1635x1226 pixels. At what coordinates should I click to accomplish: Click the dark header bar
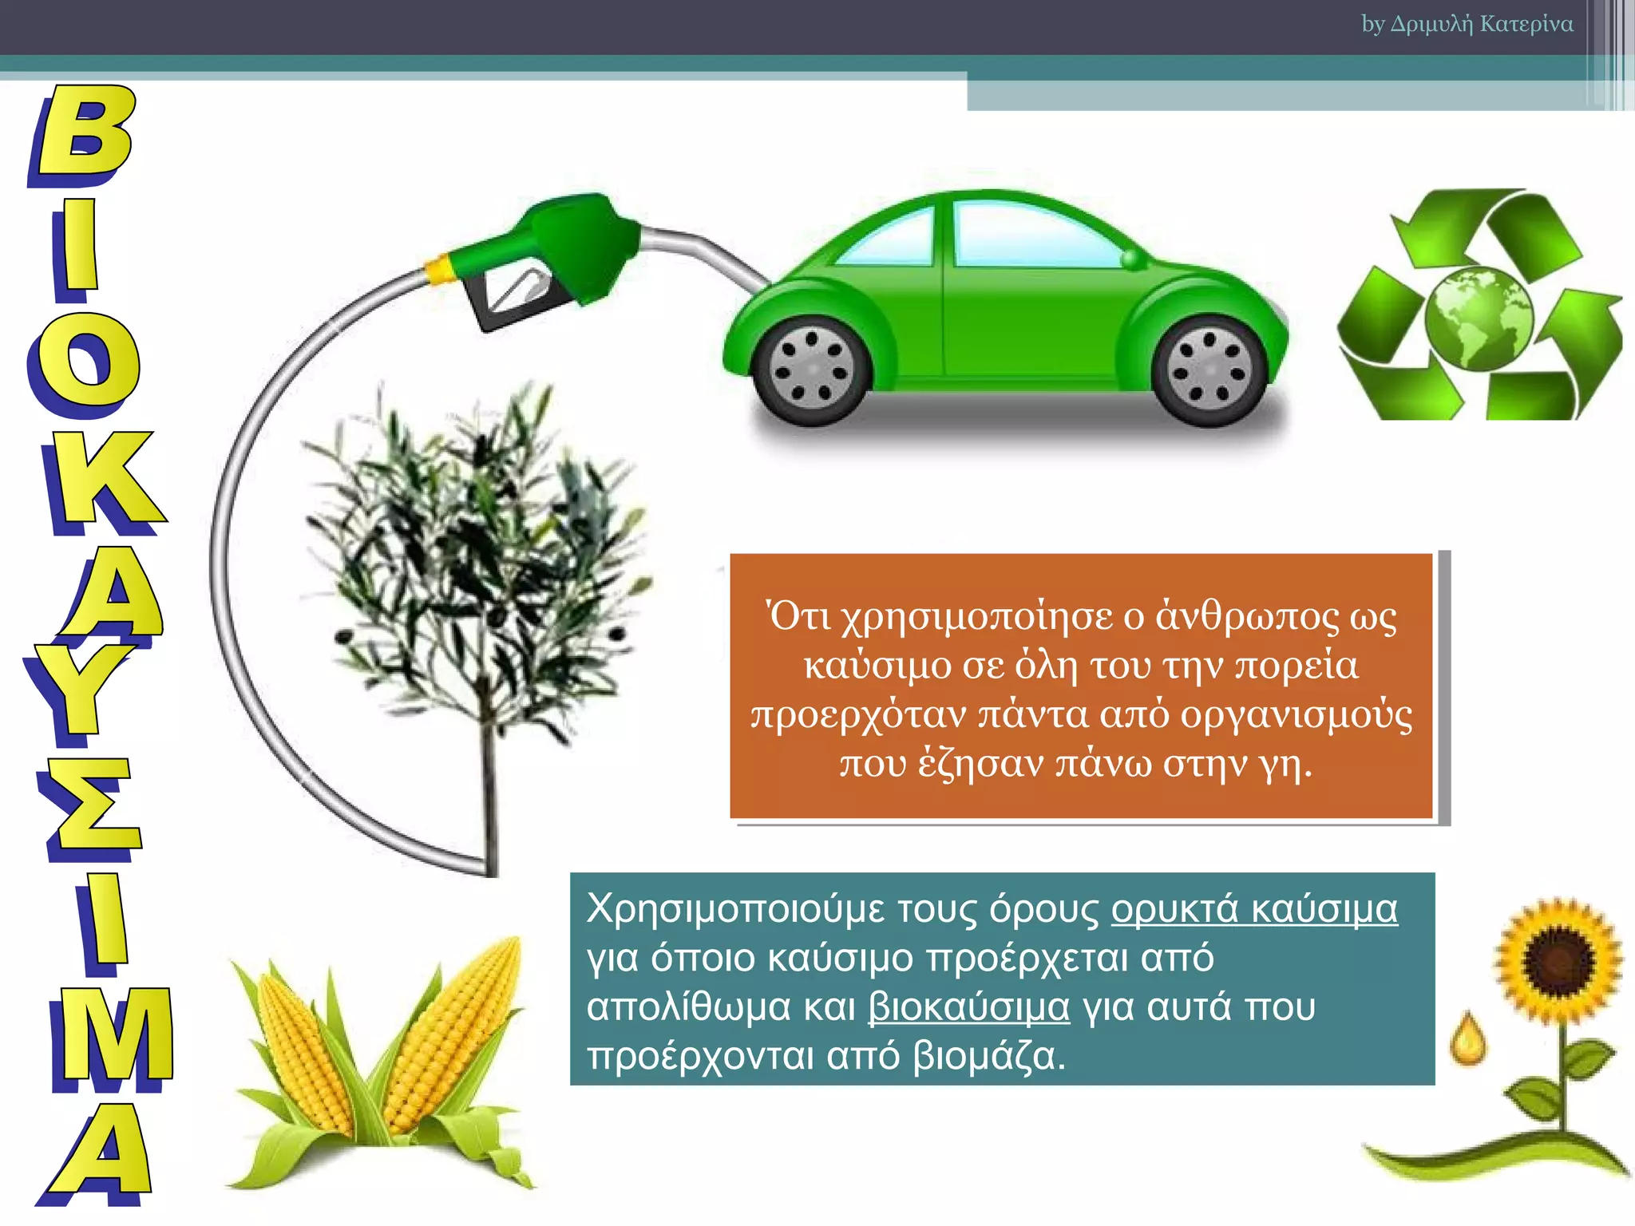[639, 26]
